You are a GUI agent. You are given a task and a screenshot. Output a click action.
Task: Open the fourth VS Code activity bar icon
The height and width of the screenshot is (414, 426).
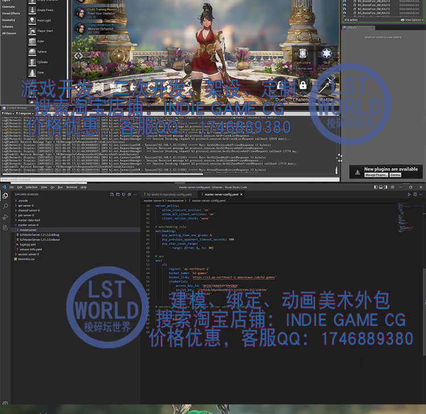pos(5,227)
